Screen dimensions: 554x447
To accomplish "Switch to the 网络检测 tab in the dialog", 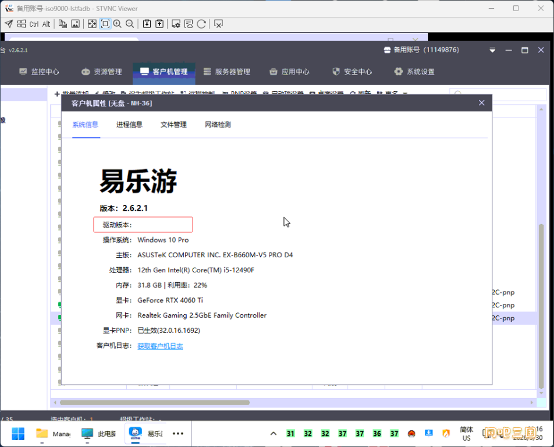I will (x=218, y=125).
